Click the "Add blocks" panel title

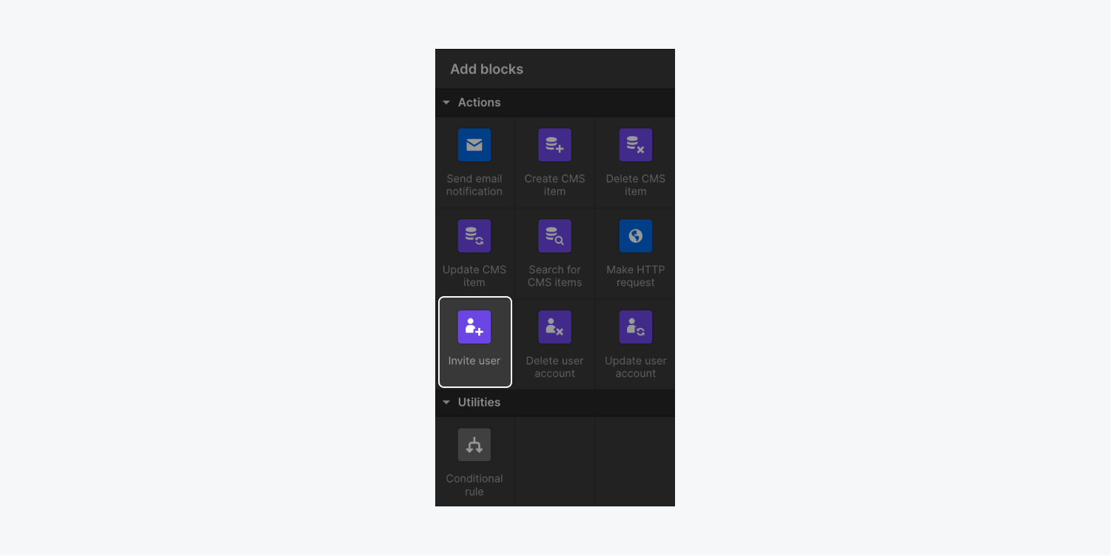tap(487, 69)
